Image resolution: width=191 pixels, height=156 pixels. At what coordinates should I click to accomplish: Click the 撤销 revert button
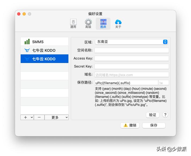pos(130,125)
